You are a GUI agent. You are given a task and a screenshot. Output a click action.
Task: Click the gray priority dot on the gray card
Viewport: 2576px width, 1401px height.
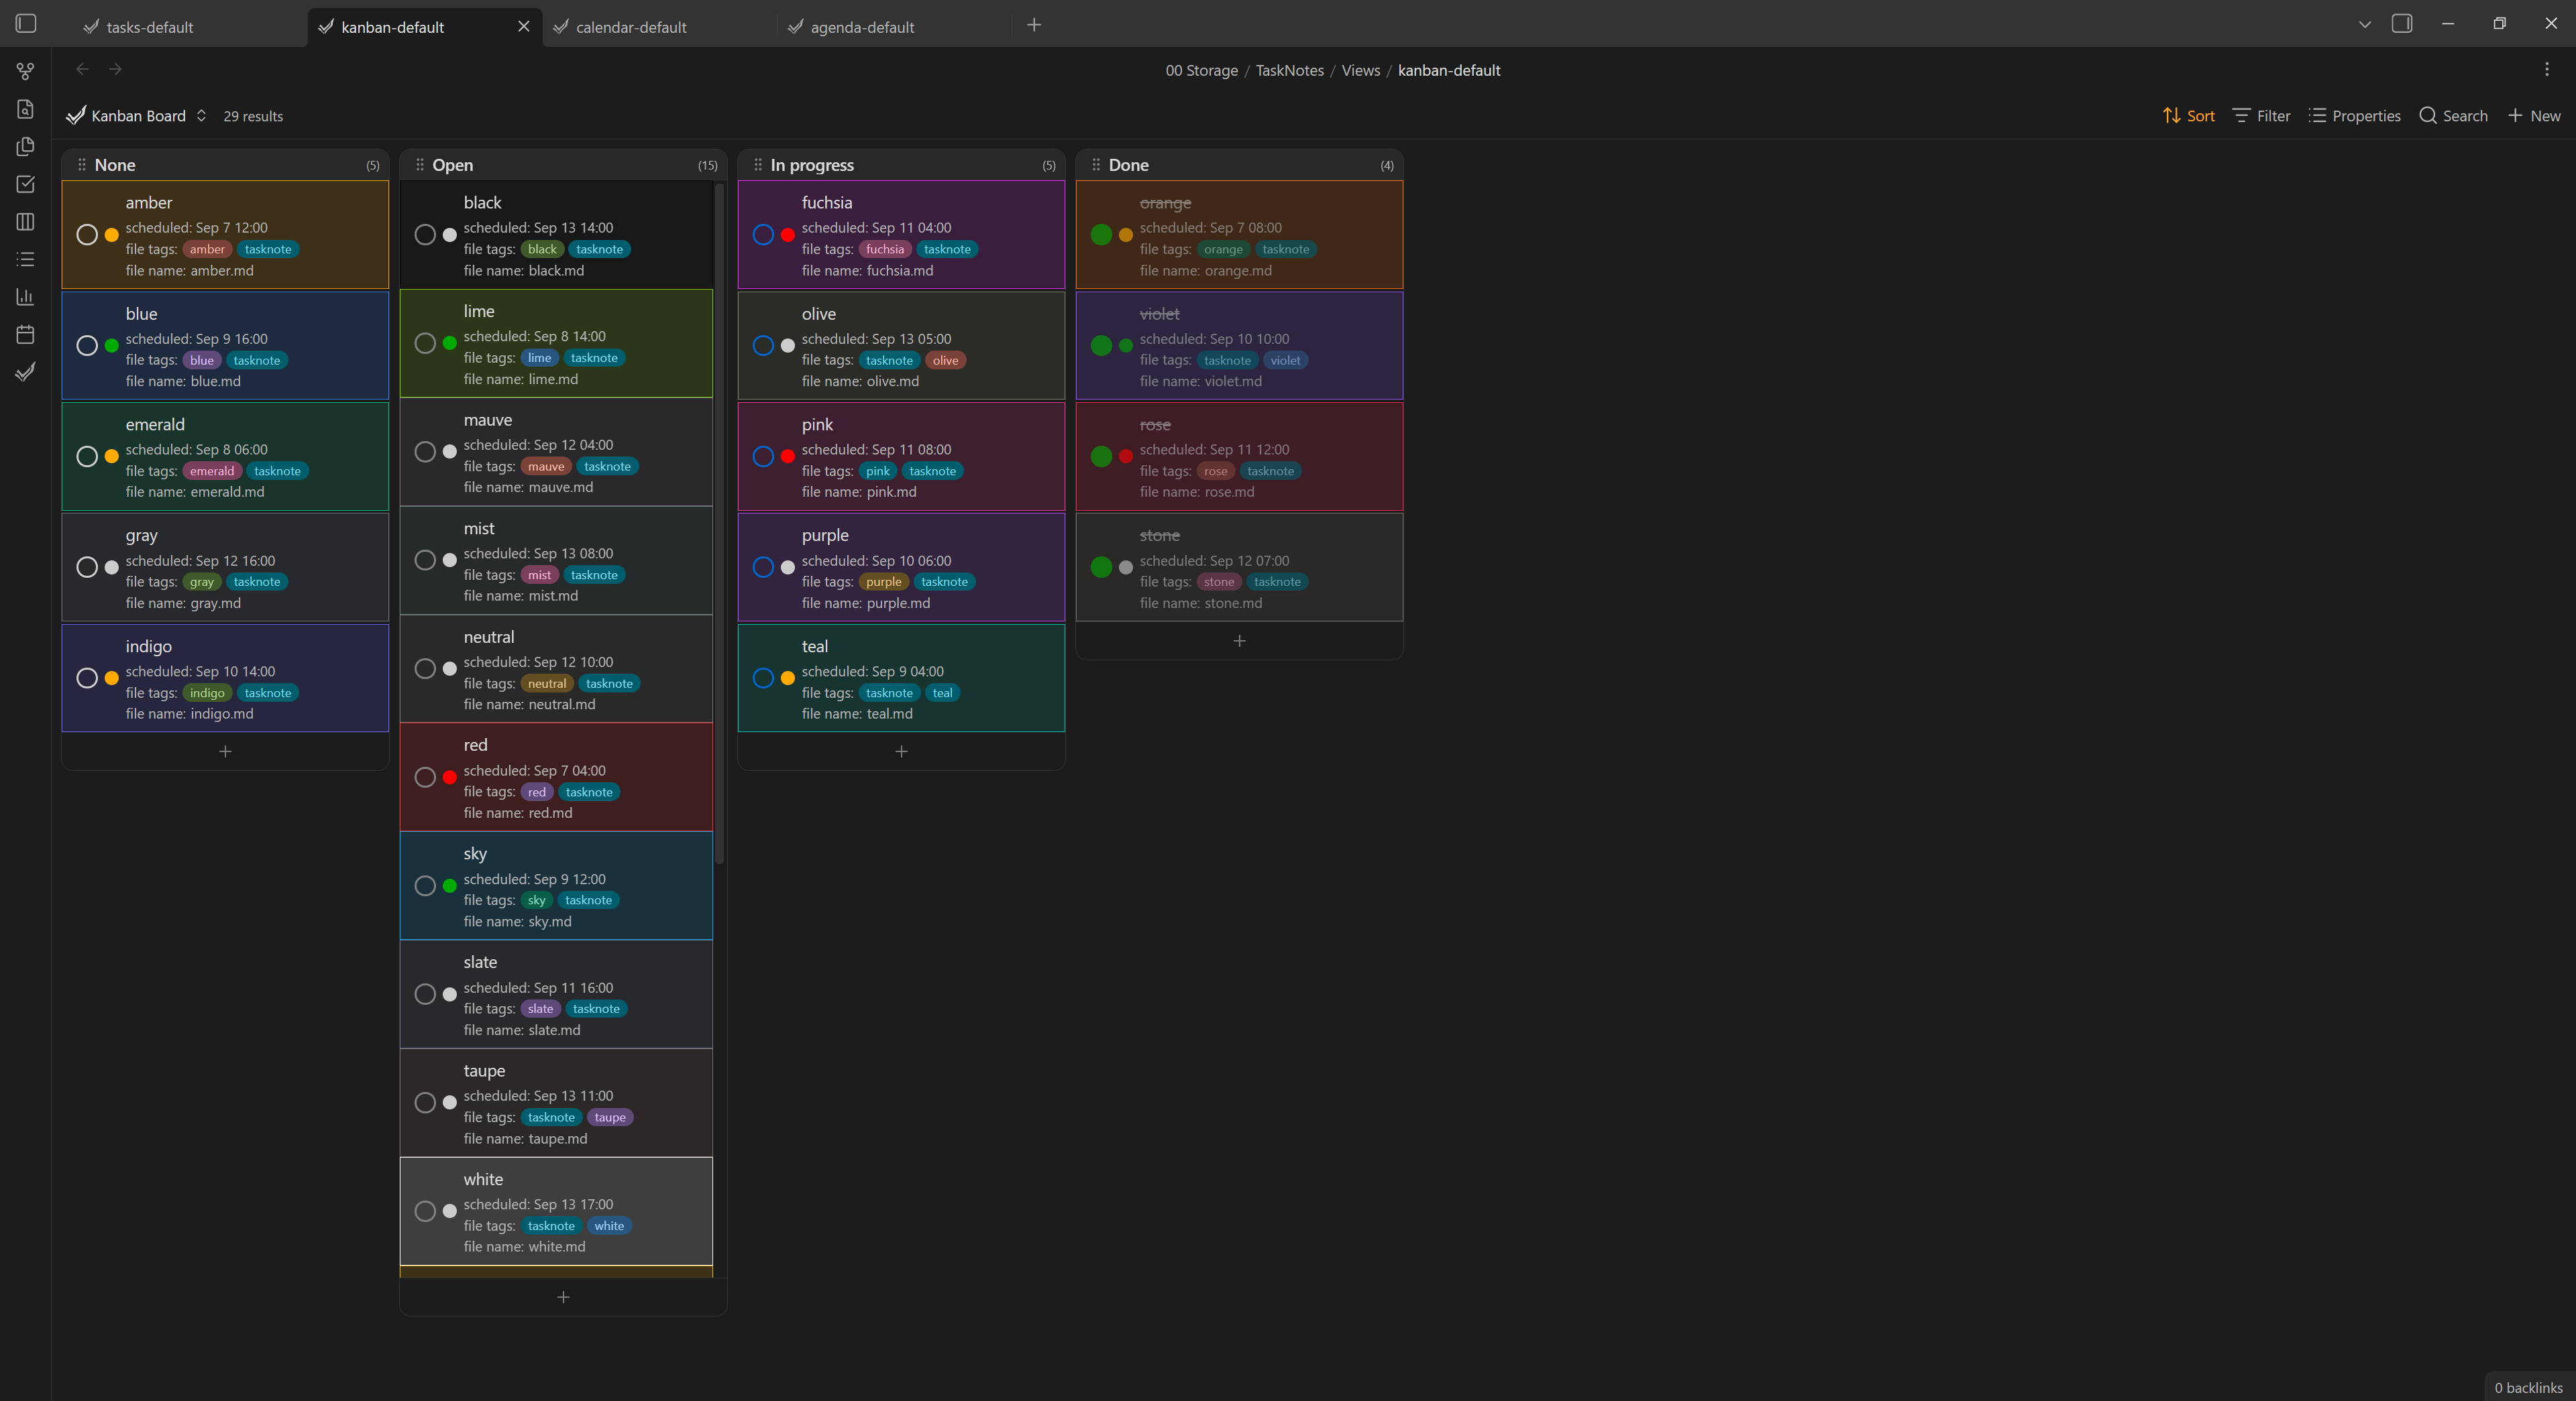point(112,568)
